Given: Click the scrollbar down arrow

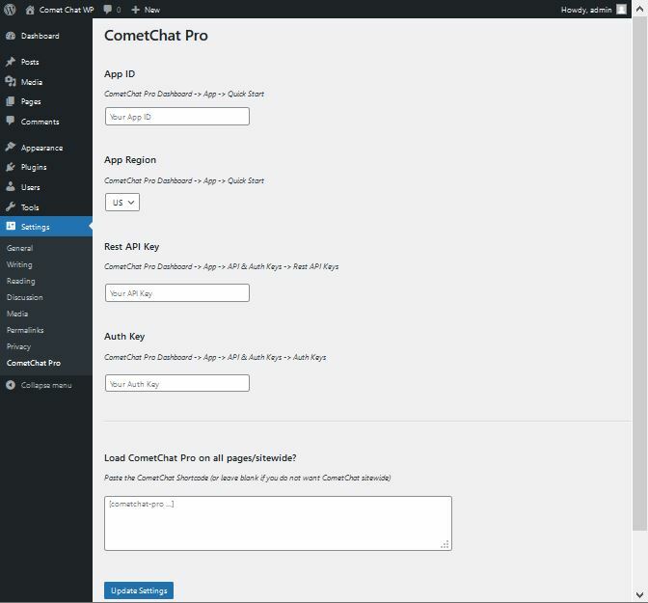Looking at the screenshot, I should coord(639,594).
